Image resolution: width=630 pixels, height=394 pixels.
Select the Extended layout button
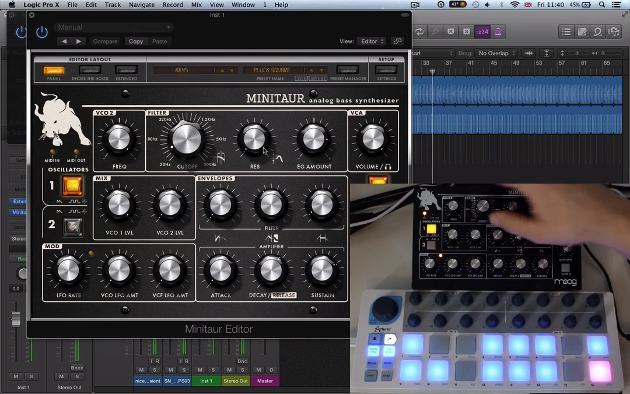[126, 71]
